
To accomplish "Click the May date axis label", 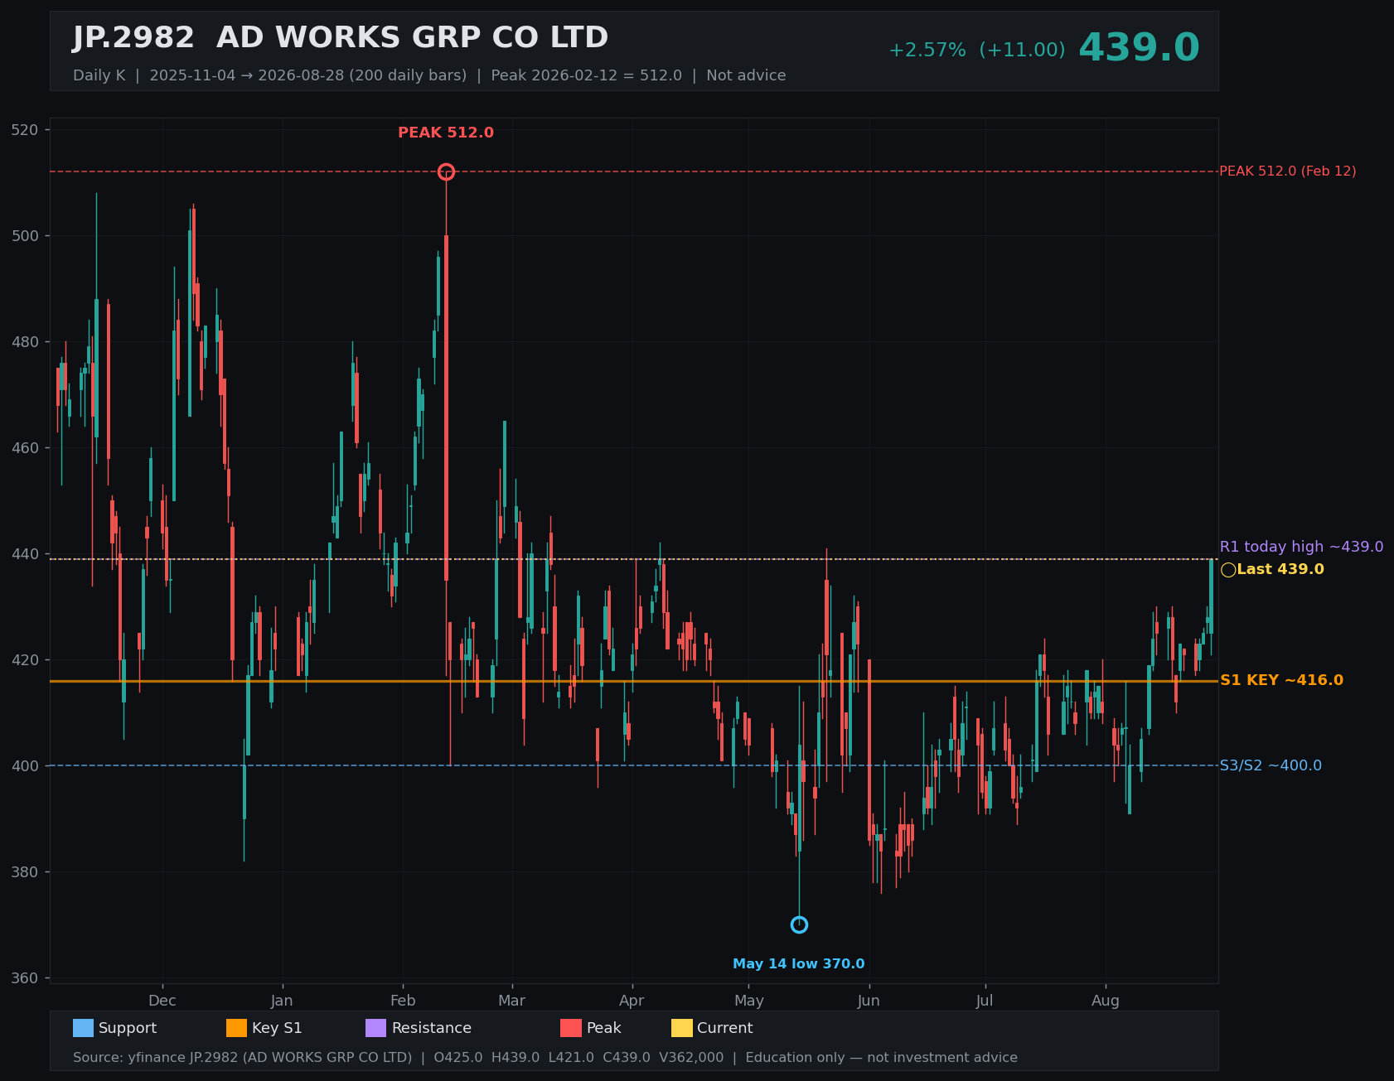I will (x=749, y=1001).
